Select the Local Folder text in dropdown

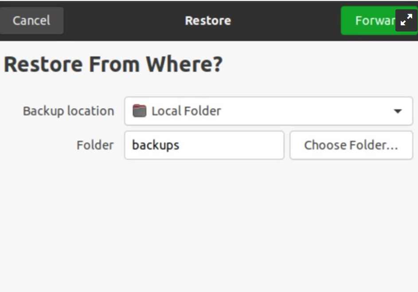186,111
